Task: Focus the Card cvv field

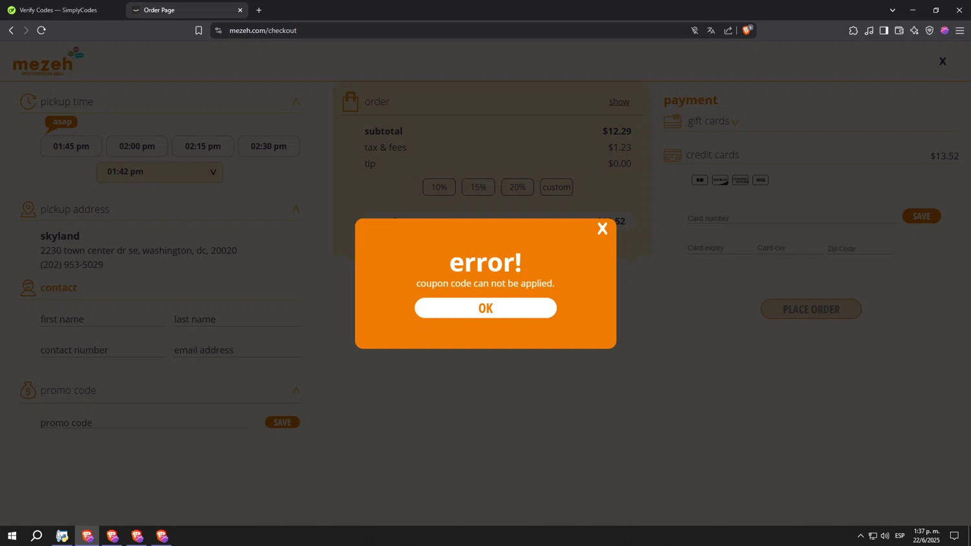Action: pyautogui.click(x=790, y=248)
